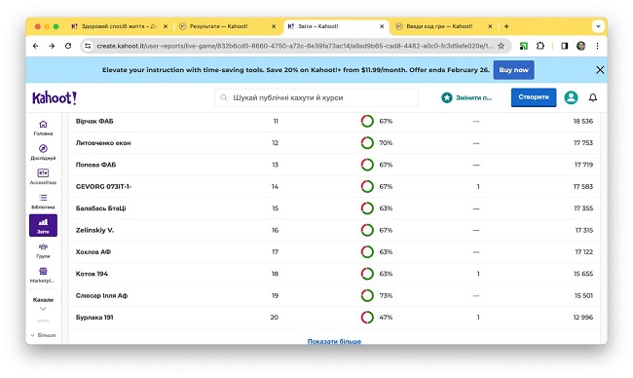
Task: Open the Головна home sidebar icon
Action: coord(43,128)
